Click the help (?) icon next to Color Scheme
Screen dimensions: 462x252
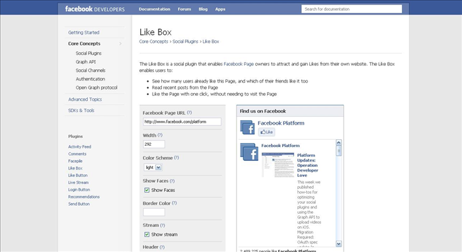176,158
